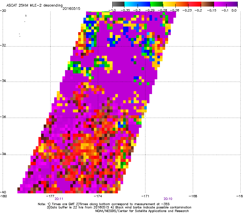243x213 pixels.
Task: Click the -0.3 color scale label
Action: (137, 10)
